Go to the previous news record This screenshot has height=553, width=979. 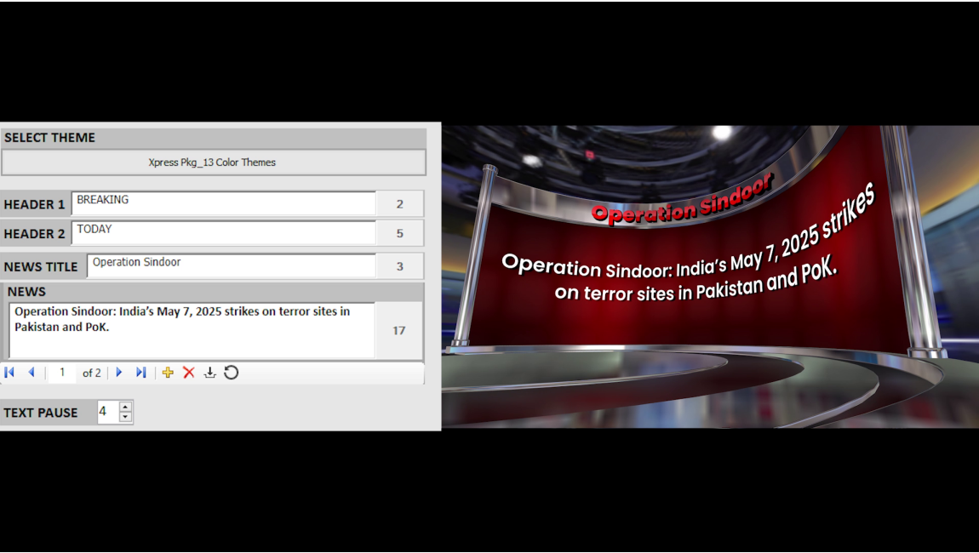point(31,373)
